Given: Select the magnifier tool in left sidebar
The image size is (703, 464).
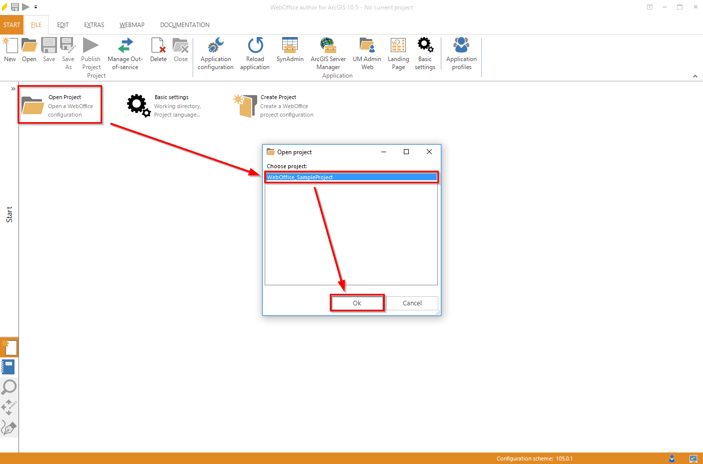Looking at the screenshot, I should click(x=9, y=387).
